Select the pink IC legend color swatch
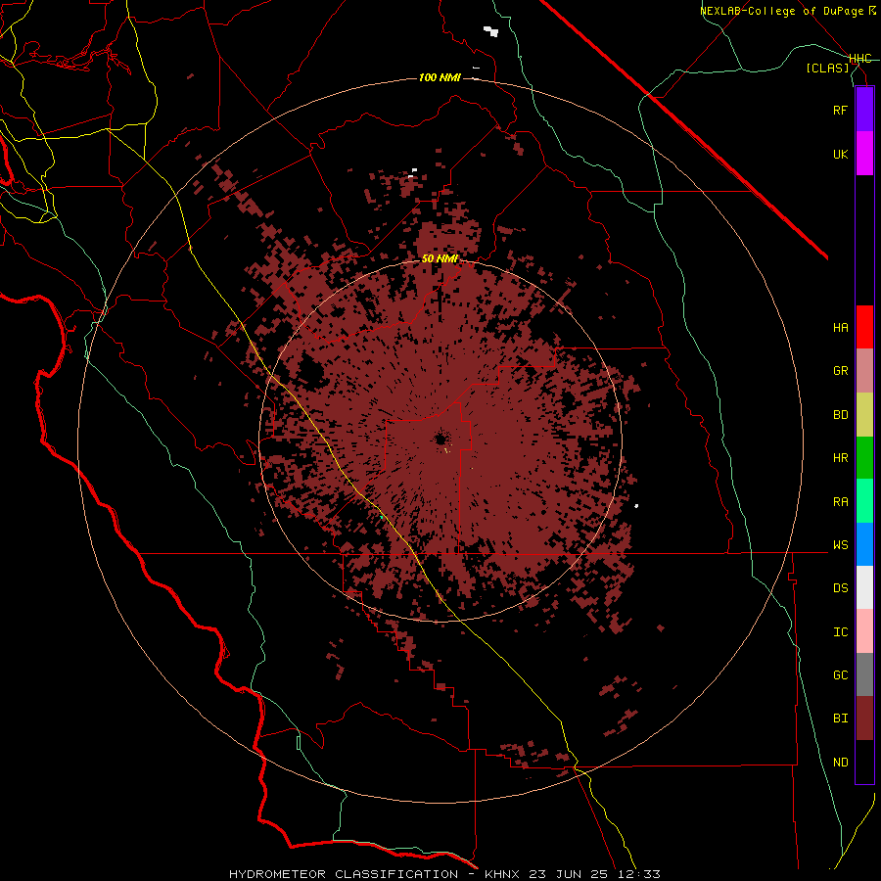This screenshot has width=881, height=881. click(864, 631)
